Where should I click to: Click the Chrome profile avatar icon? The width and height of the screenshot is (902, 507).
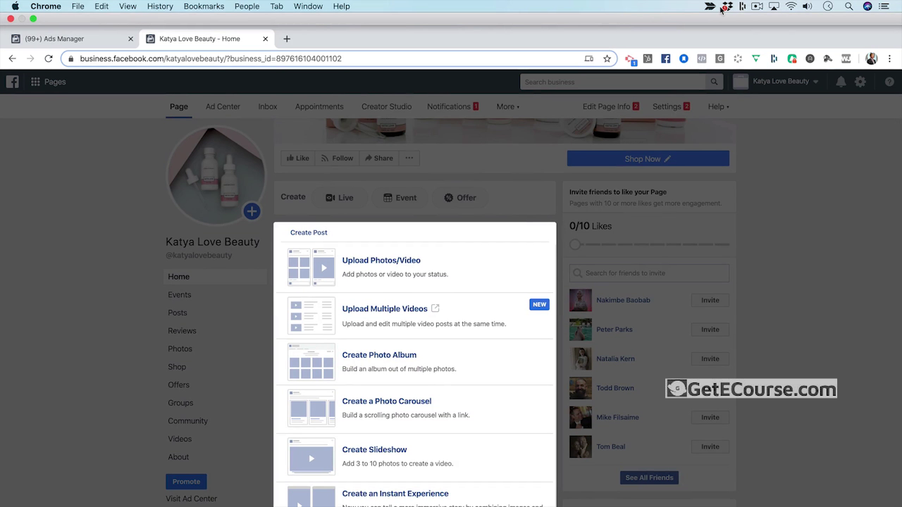(872, 58)
